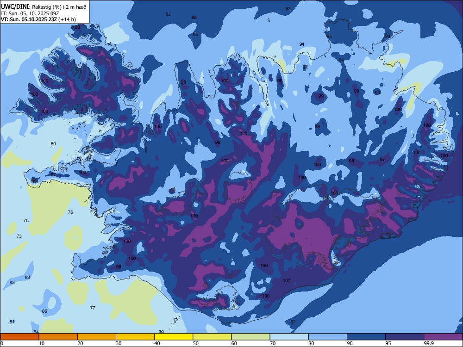Click the '99.9' legend tick label
The image size is (463, 347).
click(x=429, y=343)
